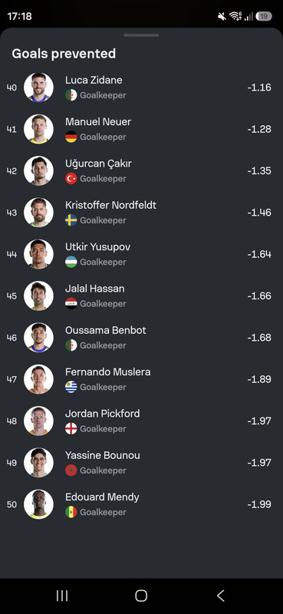
Task: Click the Turkish flag under Uğurcan Çakır
Action: point(71,179)
